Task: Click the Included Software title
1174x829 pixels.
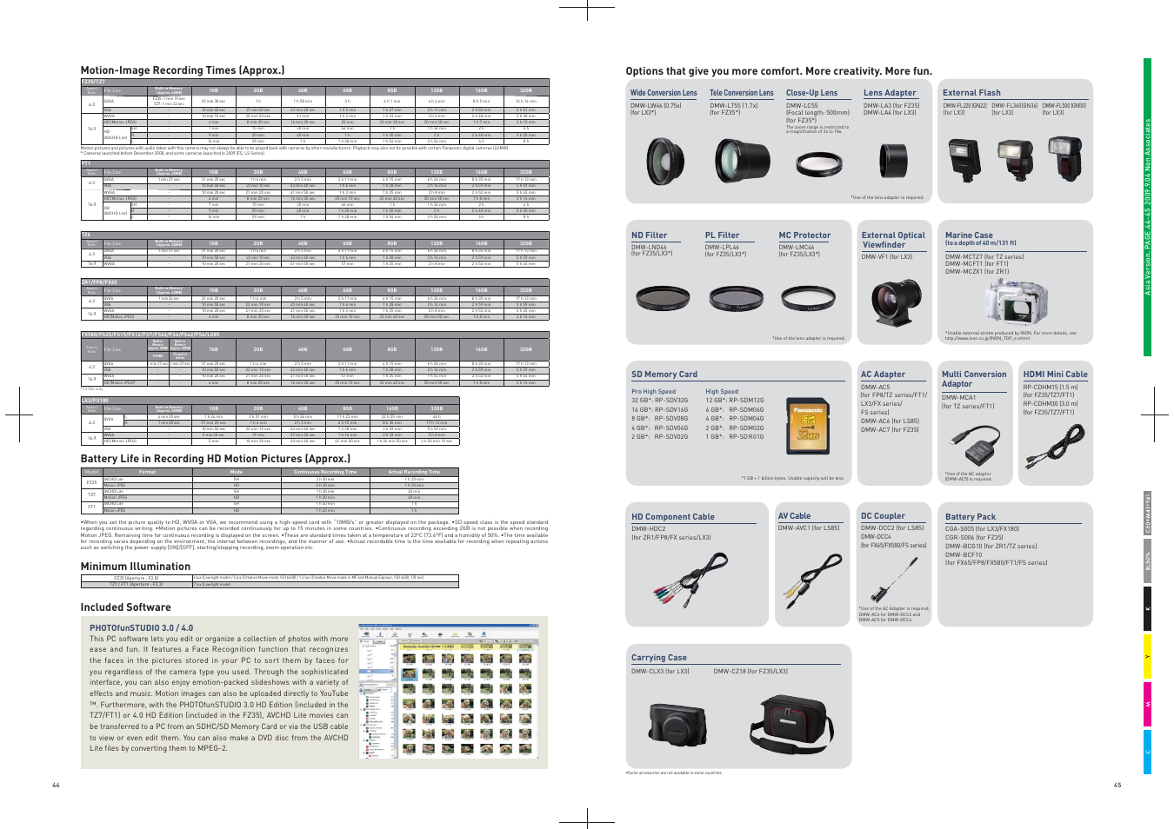Action: tap(126, 607)
